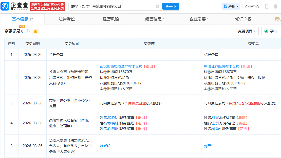Click the 企查查 QCC logo icon
The width and height of the screenshot is (281, 158).
pyautogui.click(x=5, y=6)
